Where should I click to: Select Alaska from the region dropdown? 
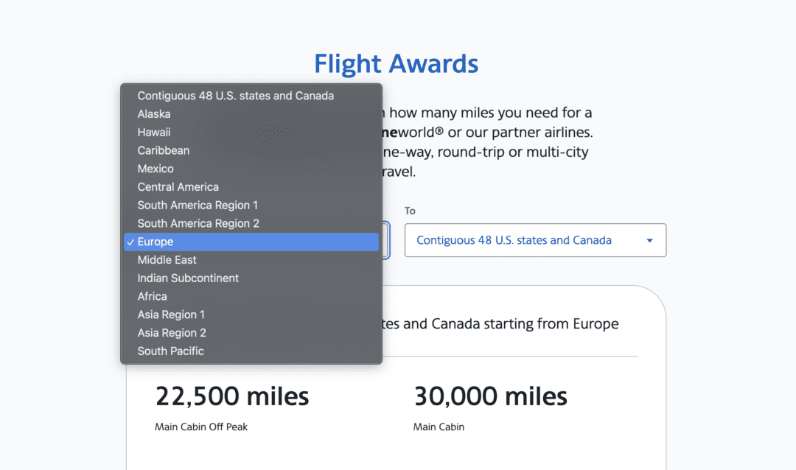(x=153, y=113)
